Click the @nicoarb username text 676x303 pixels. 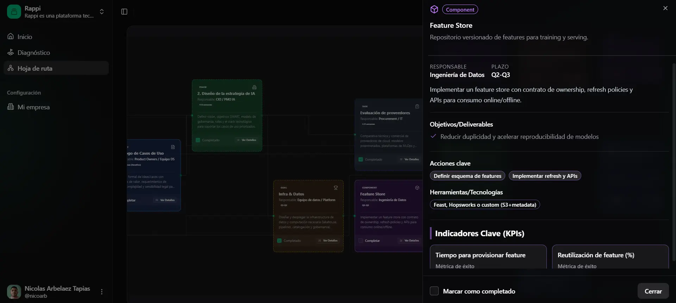(x=36, y=296)
